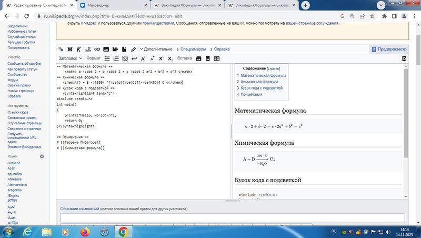Apply italic using the K icon
This screenshot has height=238, width=421.
[79, 49]
